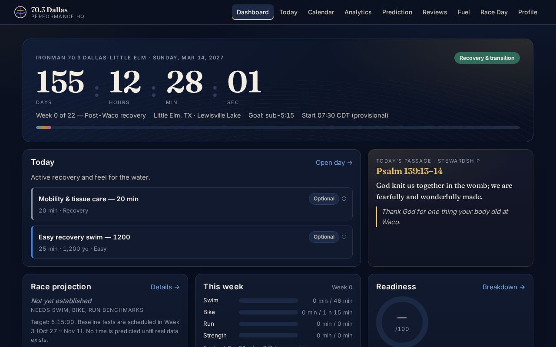The width and height of the screenshot is (556, 347).
Task: Open the Calendar page
Action: pos(321,12)
